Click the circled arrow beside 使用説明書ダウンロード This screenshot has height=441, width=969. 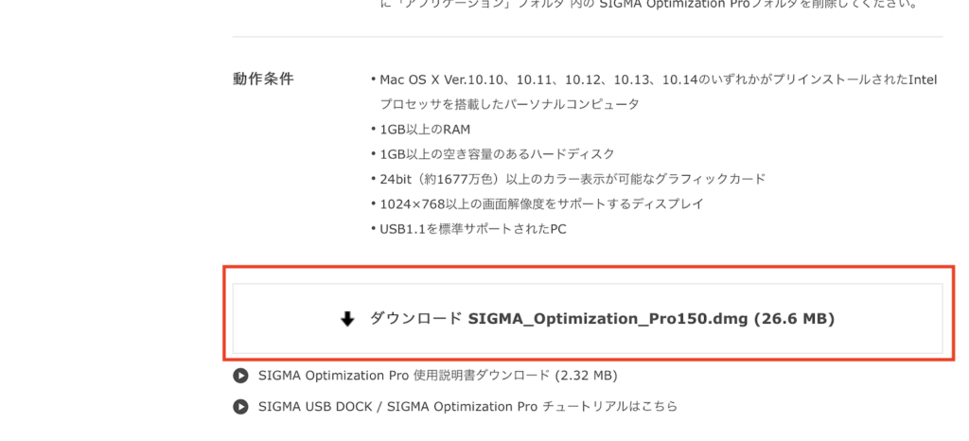click(239, 376)
